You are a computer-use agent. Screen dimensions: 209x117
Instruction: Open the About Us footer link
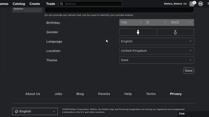tap(33, 94)
